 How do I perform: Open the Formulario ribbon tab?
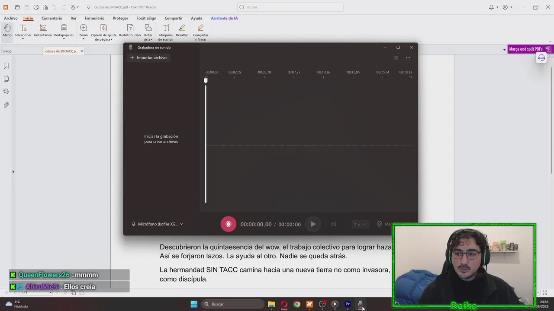(94, 18)
